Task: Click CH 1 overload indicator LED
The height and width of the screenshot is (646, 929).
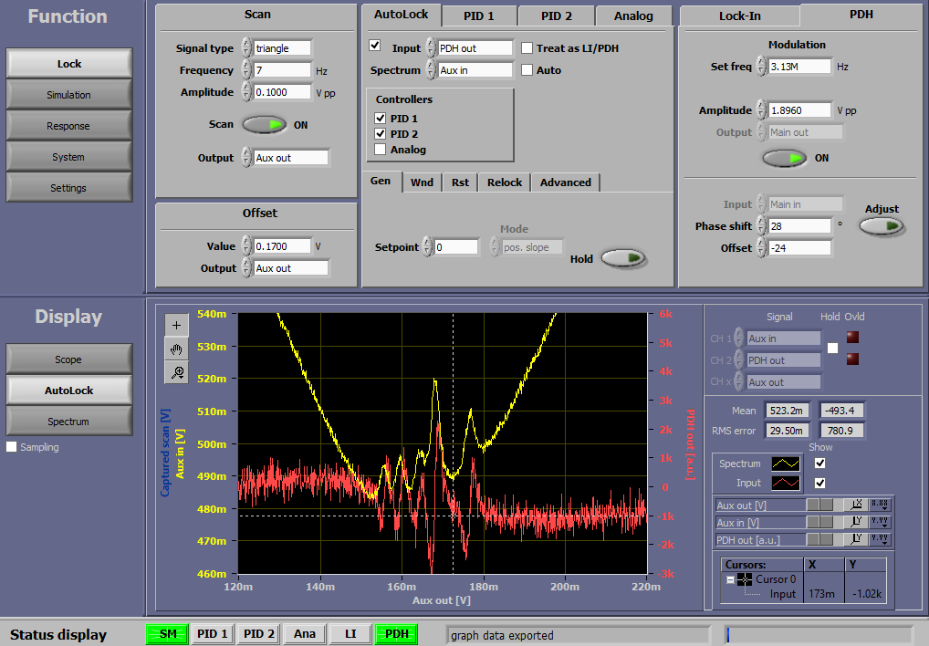Action: pyautogui.click(x=852, y=338)
